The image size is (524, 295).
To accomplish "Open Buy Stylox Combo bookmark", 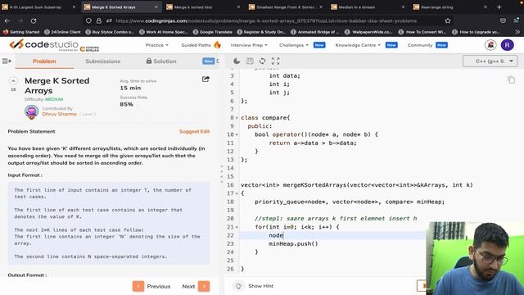I will tap(110, 32).
